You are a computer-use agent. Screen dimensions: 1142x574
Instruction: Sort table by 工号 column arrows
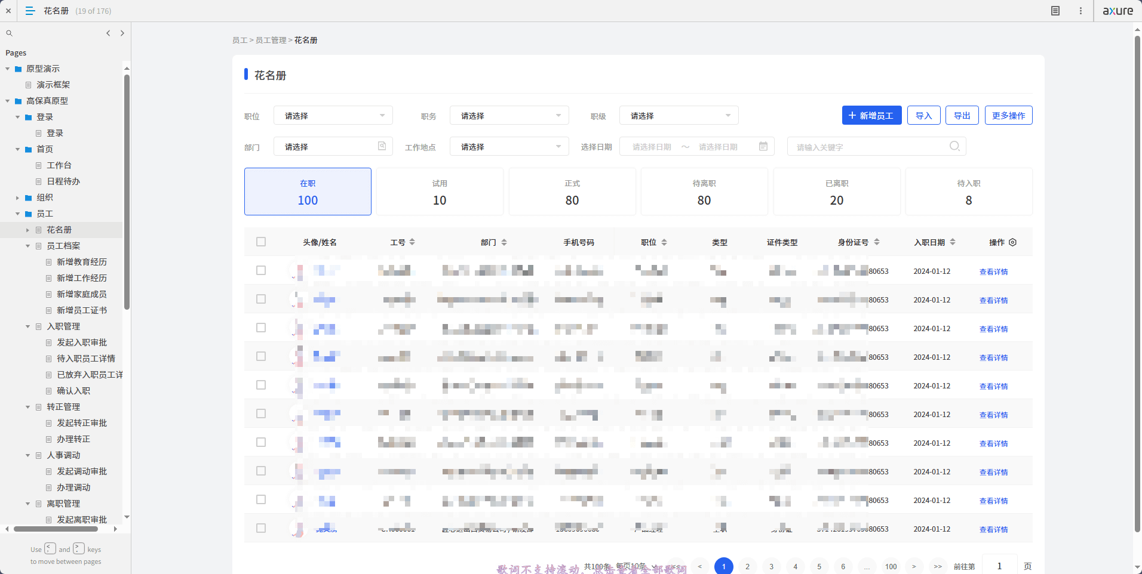(412, 242)
